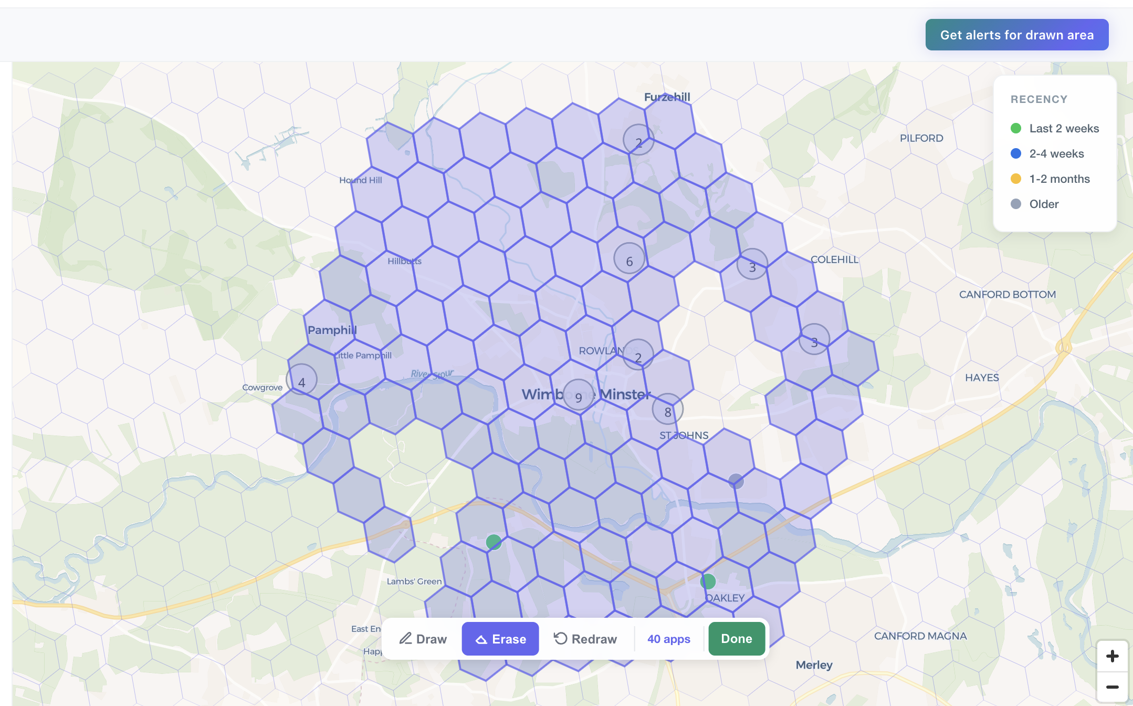This screenshot has width=1133, height=706.
Task: Click the Hound Hill map label
Action: 361,180
